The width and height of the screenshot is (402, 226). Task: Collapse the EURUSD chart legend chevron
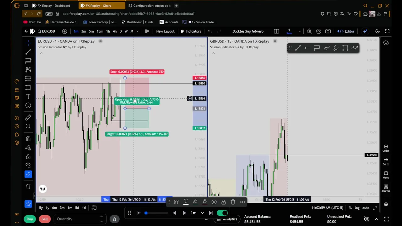tap(41, 53)
